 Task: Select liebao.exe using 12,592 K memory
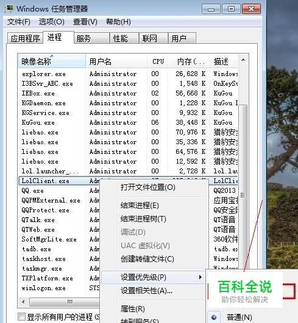(128, 161)
